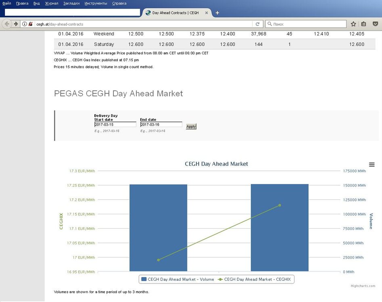Image resolution: width=382 pixels, height=302 pixels.
Task: Open the Инструменты menu
Action: click(96, 3)
